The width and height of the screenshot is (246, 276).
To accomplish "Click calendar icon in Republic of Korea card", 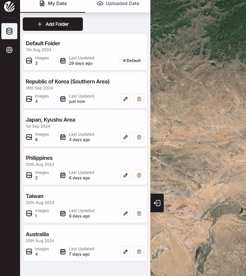I will click(x=63, y=99).
